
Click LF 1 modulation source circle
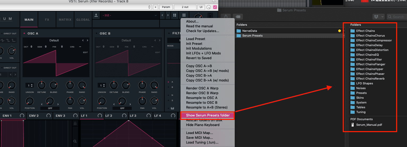[x=100, y=116]
